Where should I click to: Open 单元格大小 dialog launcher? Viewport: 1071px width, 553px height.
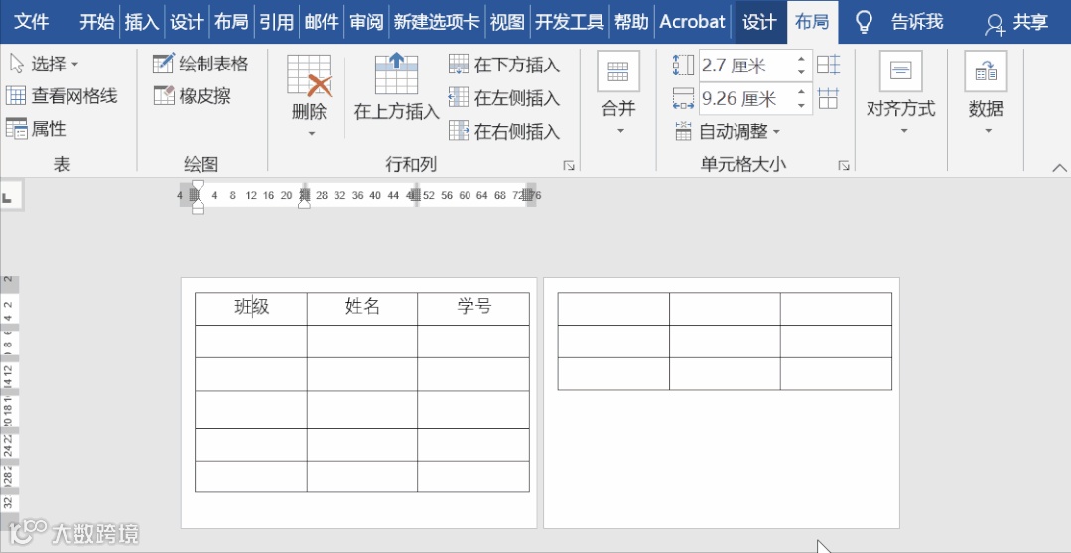pos(844,165)
